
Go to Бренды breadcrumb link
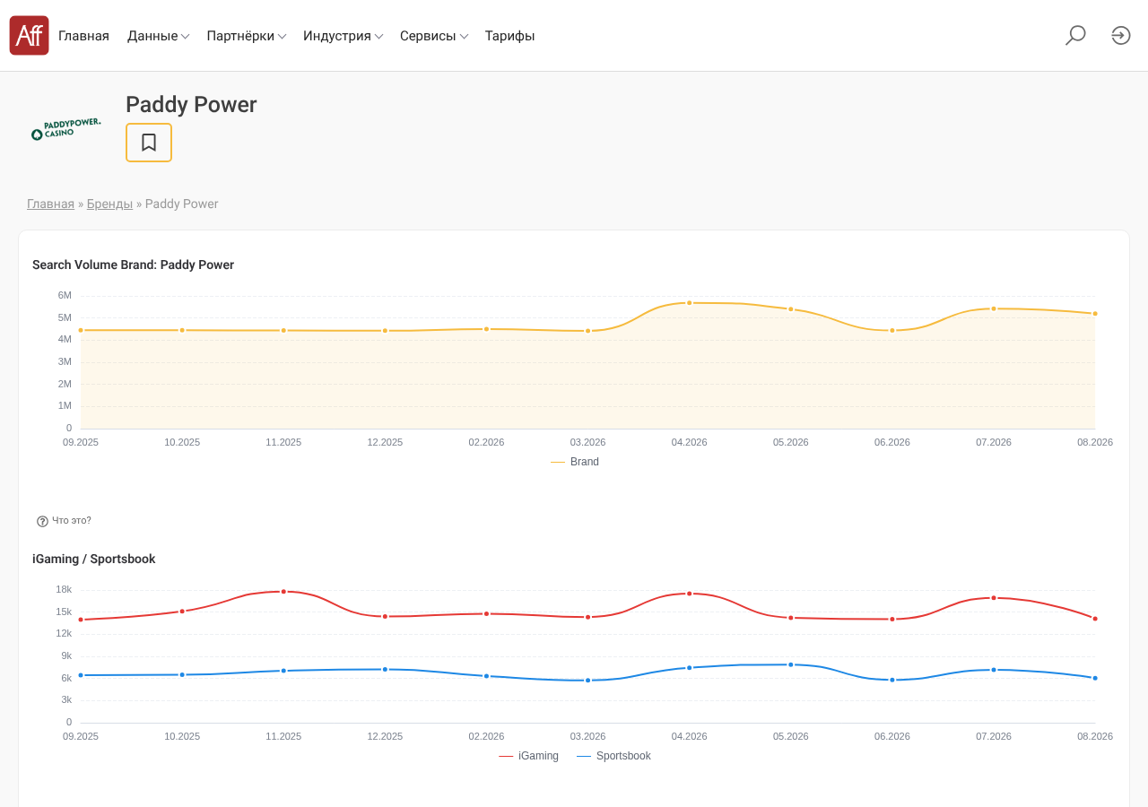109,204
